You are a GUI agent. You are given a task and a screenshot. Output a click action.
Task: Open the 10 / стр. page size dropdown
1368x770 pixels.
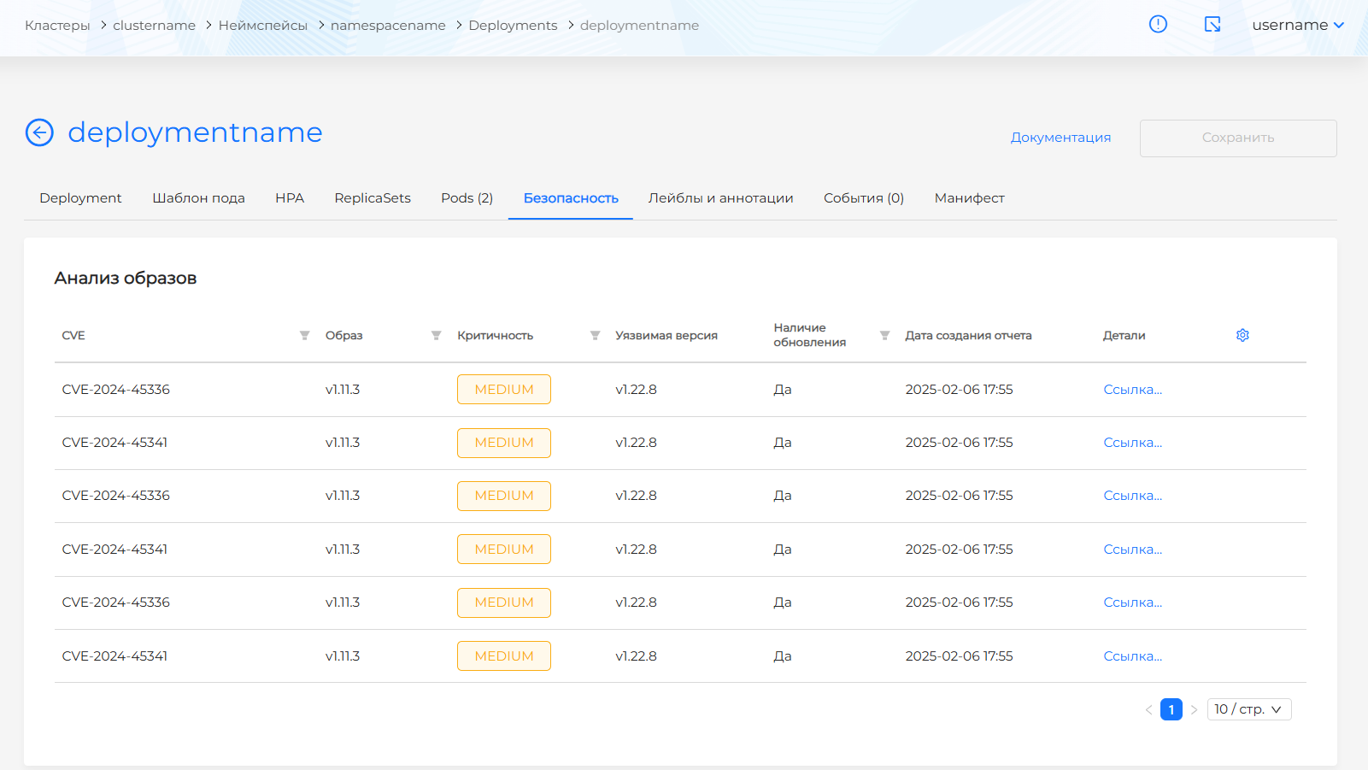[x=1248, y=709]
